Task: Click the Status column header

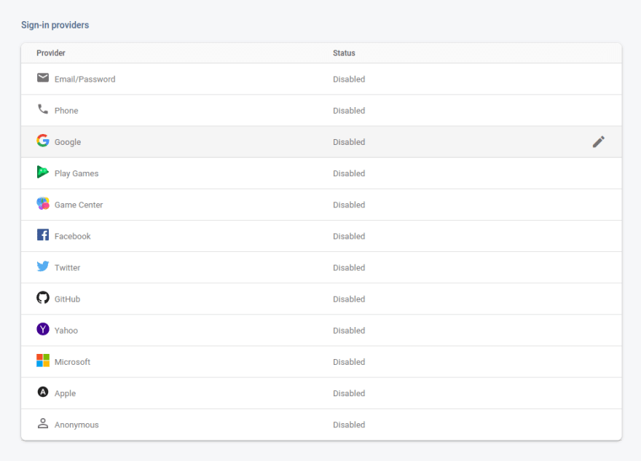Action: [344, 53]
